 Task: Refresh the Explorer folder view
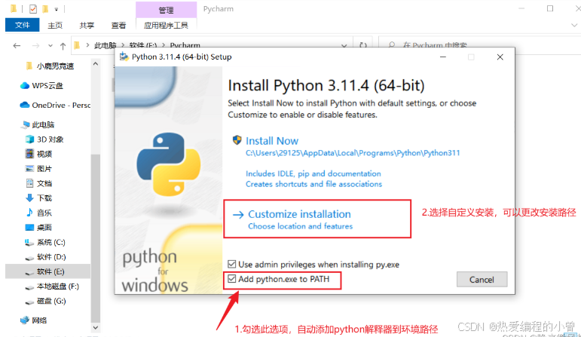(363, 45)
